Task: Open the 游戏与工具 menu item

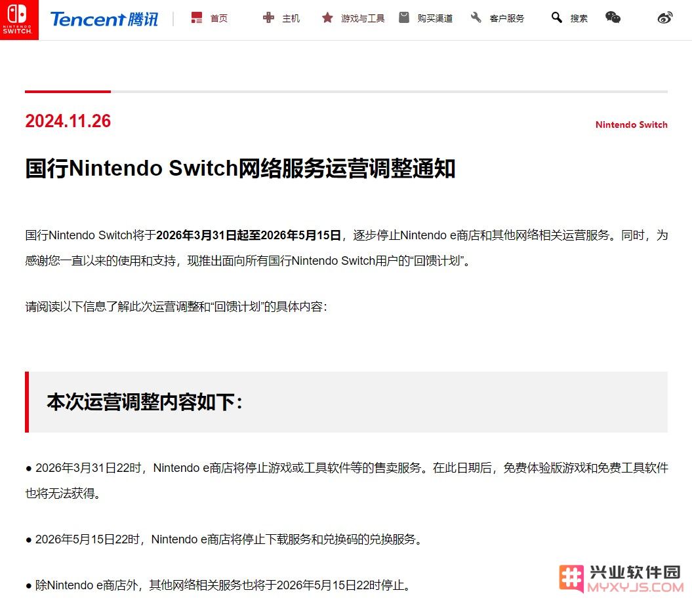Action: coord(363,18)
